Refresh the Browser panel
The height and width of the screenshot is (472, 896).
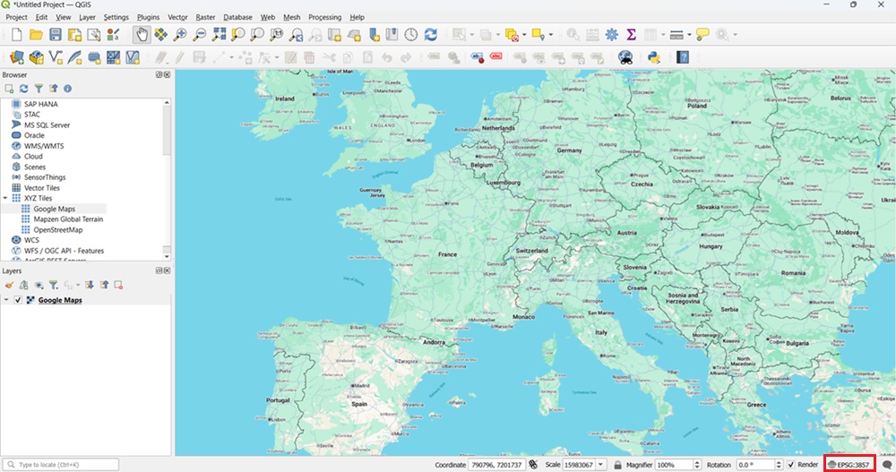coord(24,89)
